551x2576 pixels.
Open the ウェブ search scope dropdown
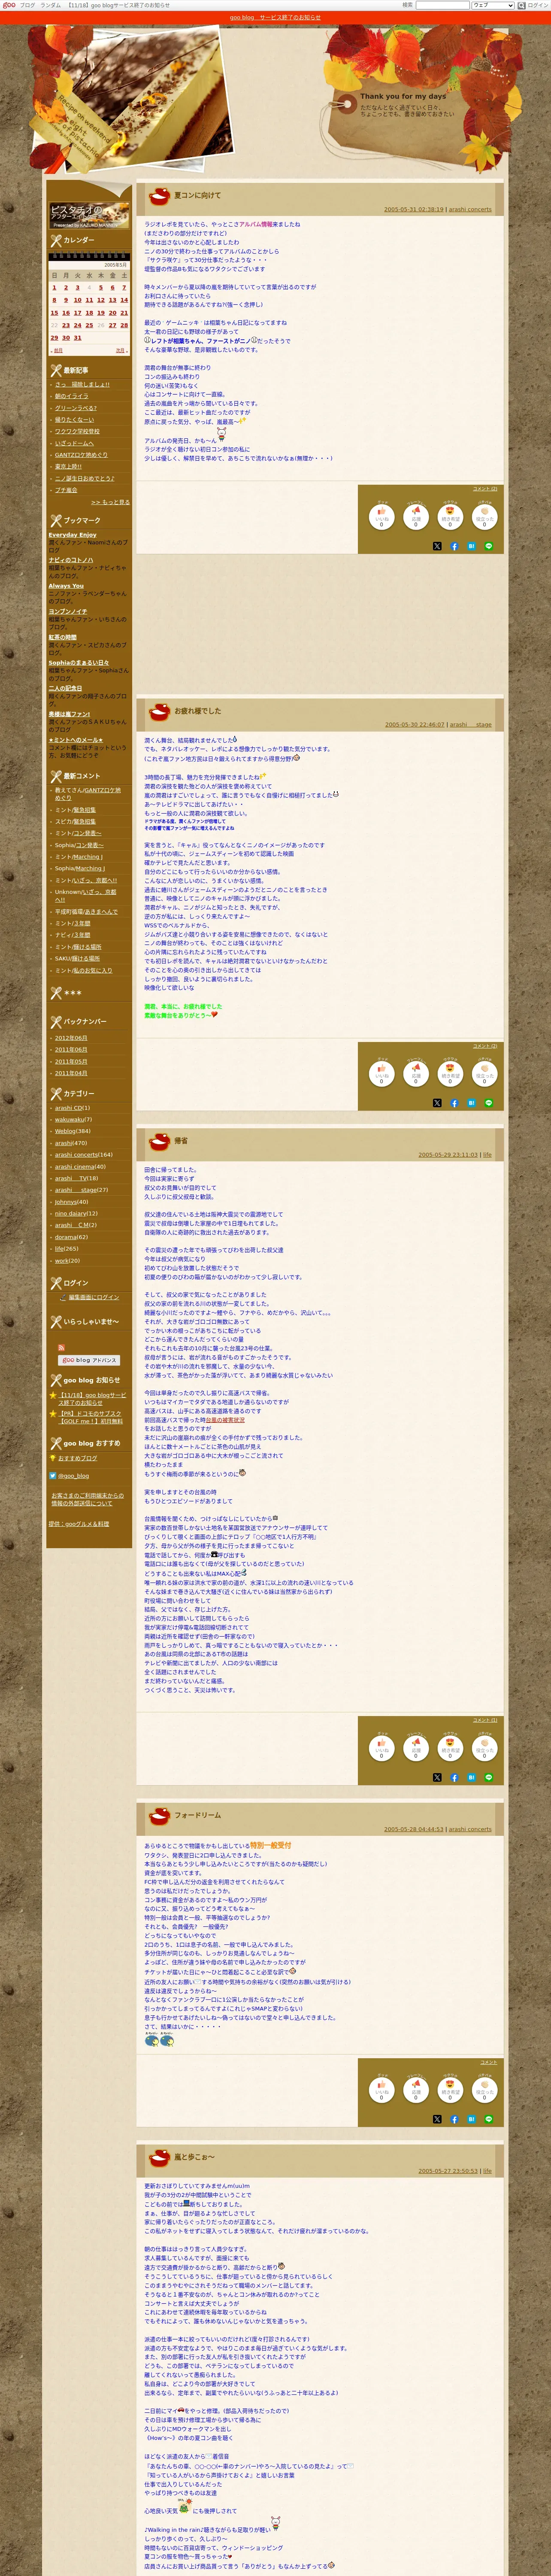[493, 5]
